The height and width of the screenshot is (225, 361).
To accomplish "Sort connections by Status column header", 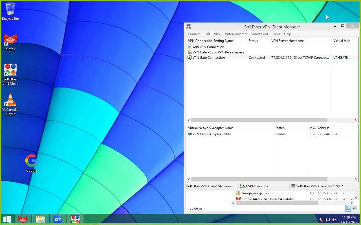I will (x=258, y=41).
